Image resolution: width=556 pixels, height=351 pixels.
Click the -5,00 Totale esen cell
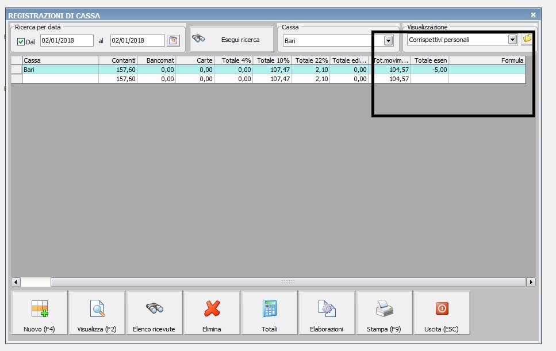click(x=430, y=70)
